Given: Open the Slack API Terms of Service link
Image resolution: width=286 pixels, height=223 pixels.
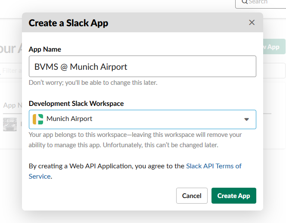Looking at the screenshot, I should 214,166.
